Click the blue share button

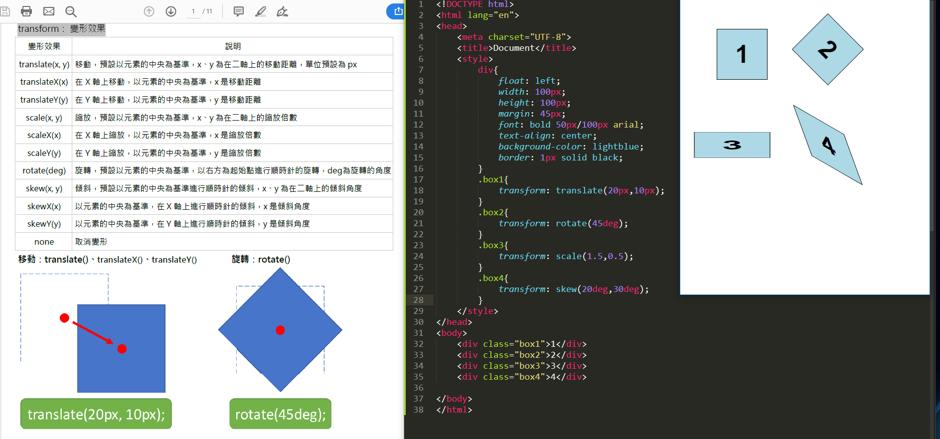coord(397,11)
